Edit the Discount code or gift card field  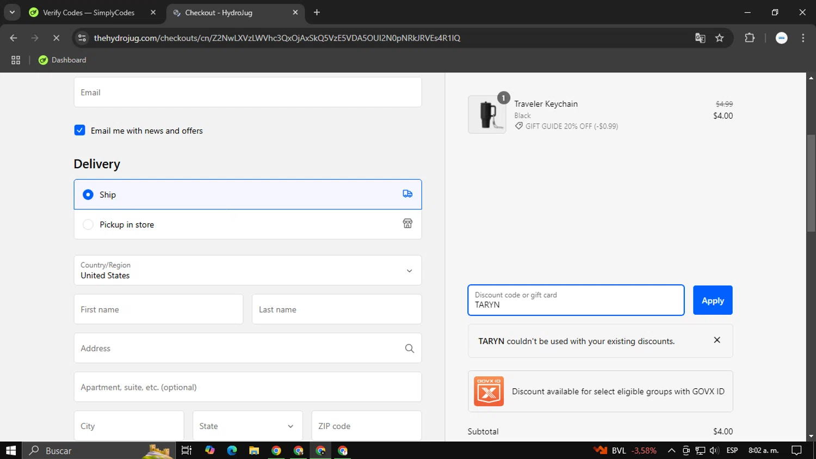[576, 300]
